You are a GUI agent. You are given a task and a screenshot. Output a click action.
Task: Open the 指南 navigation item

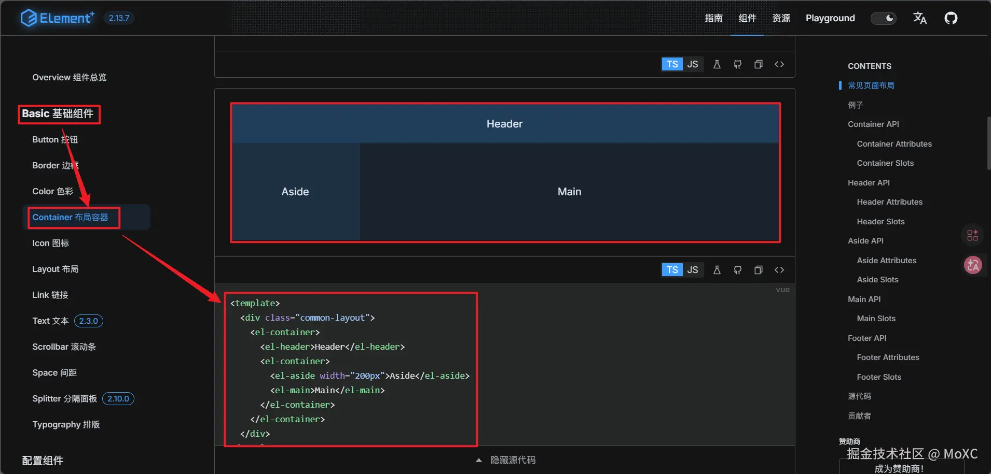713,18
